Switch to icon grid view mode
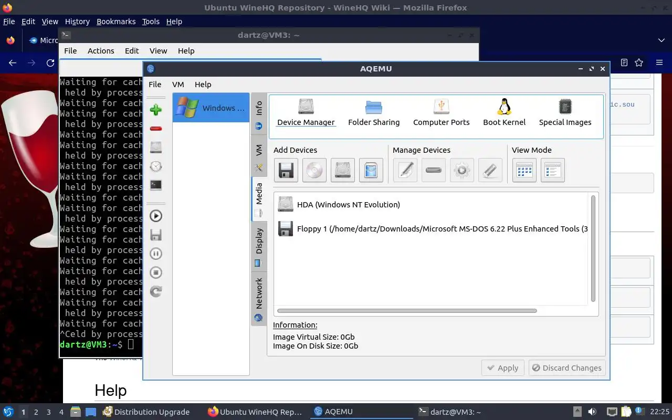The image size is (672, 420). point(524,170)
